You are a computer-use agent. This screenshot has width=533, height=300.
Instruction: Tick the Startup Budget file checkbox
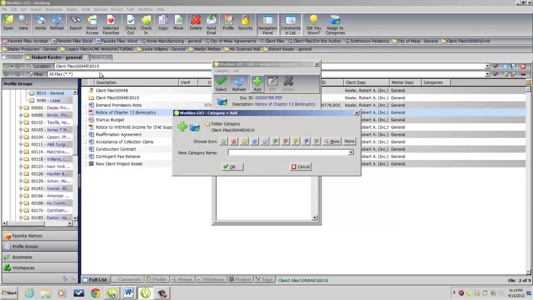pyautogui.click(x=85, y=120)
